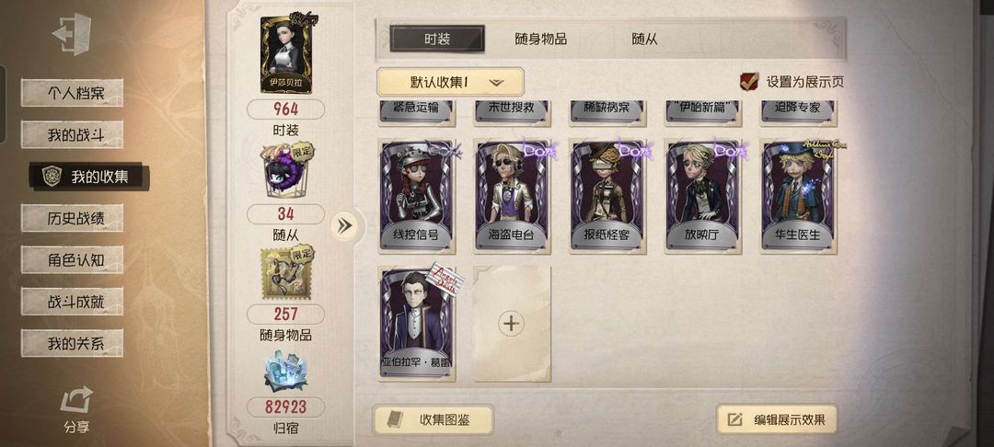Open the 归宿 crystal house icon
The width and height of the screenshot is (994, 447).
(x=285, y=371)
